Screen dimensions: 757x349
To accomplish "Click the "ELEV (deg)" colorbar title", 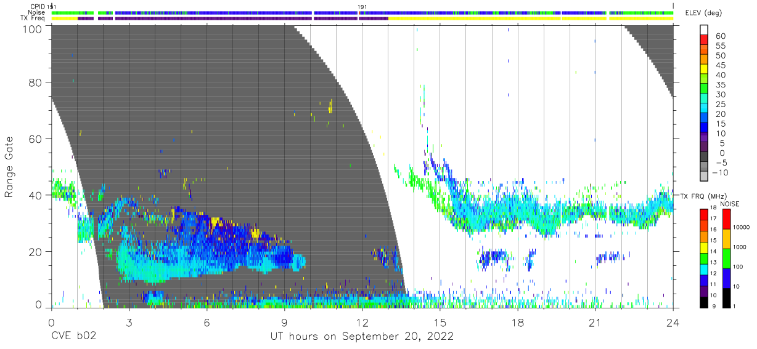I will tap(704, 13).
